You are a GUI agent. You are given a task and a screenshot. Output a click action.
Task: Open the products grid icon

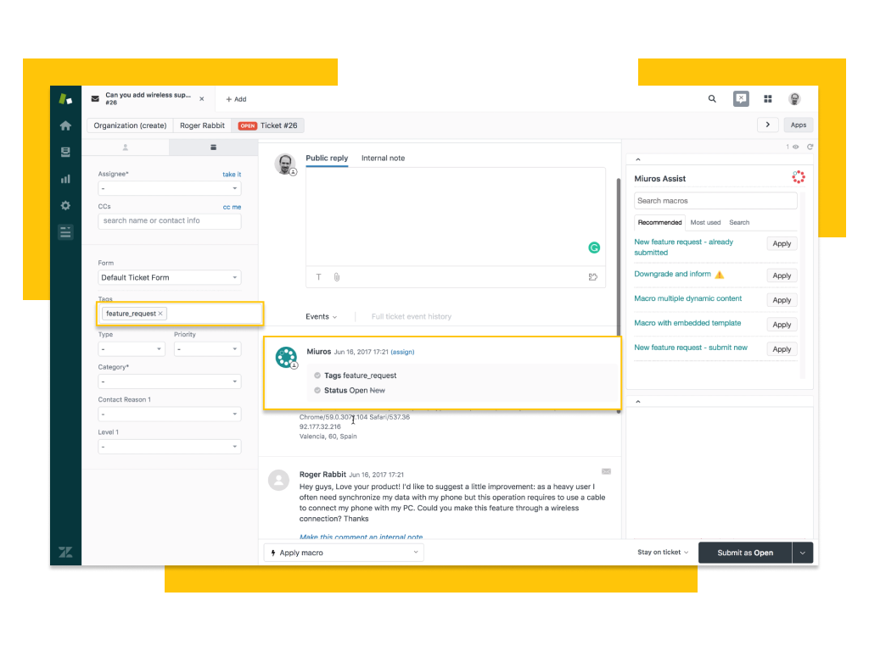(768, 99)
